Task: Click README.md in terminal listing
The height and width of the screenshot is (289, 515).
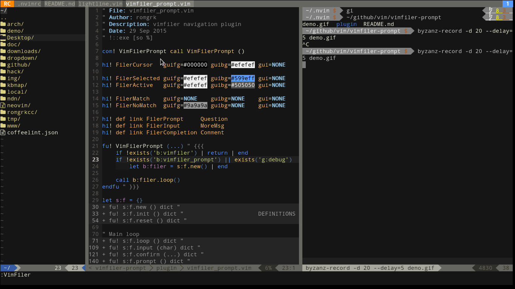Action: tap(379, 24)
